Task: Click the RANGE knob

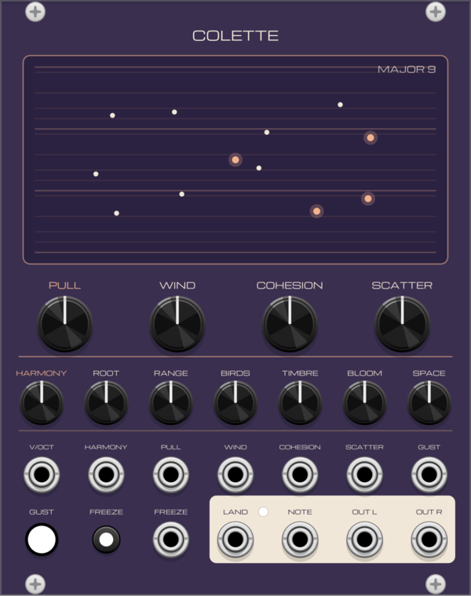Action: point(171,402)
